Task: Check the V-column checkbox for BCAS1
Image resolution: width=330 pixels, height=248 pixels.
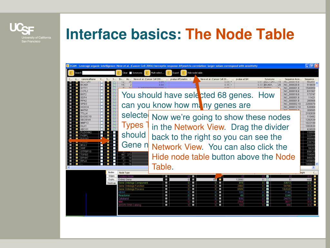Action: pyautogui.click(x=102, y=85)
